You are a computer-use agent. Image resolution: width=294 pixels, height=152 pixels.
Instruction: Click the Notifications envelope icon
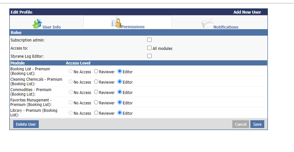pyautogui.click(x=207, y=23)
